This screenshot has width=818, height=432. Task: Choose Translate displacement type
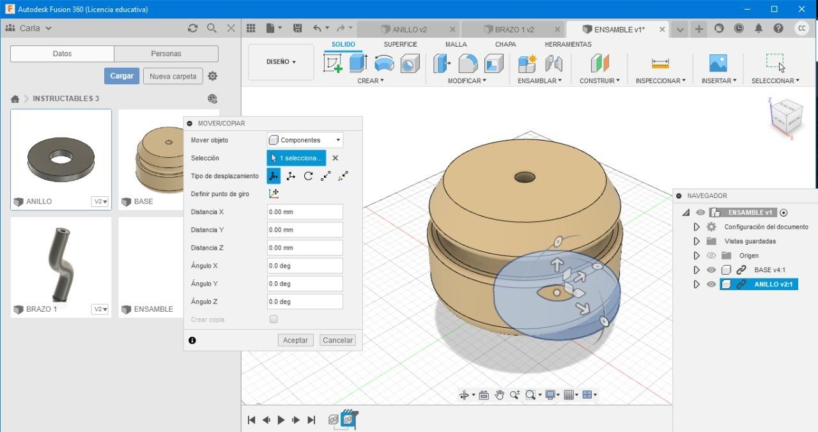[291, 176]
